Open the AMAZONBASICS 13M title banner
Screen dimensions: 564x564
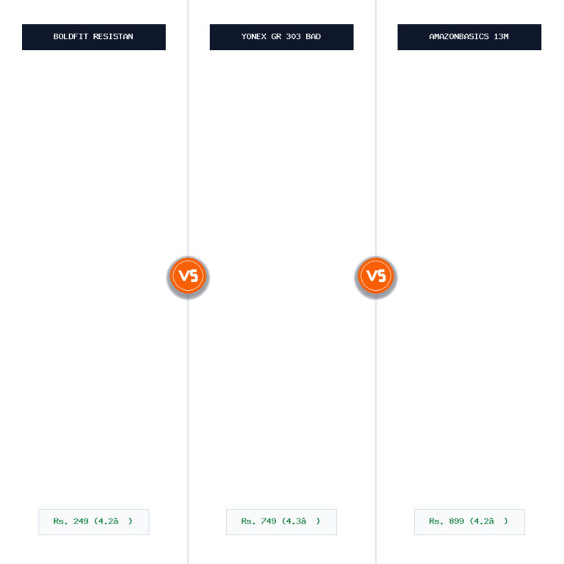[469, 37]
